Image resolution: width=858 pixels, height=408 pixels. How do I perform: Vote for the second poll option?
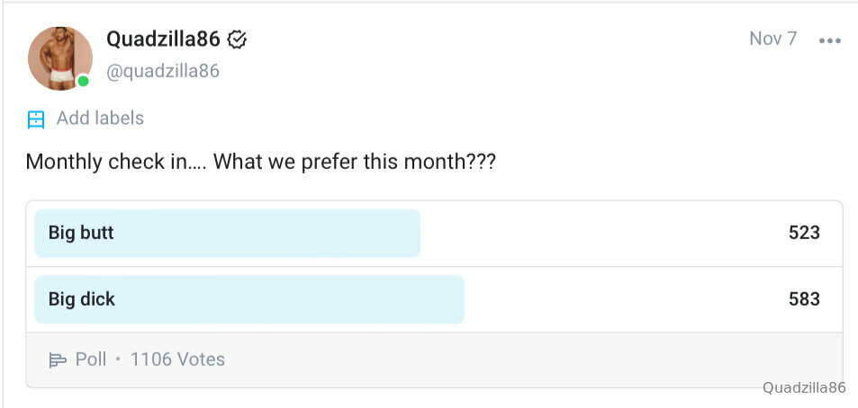click(x=435, y=299)
